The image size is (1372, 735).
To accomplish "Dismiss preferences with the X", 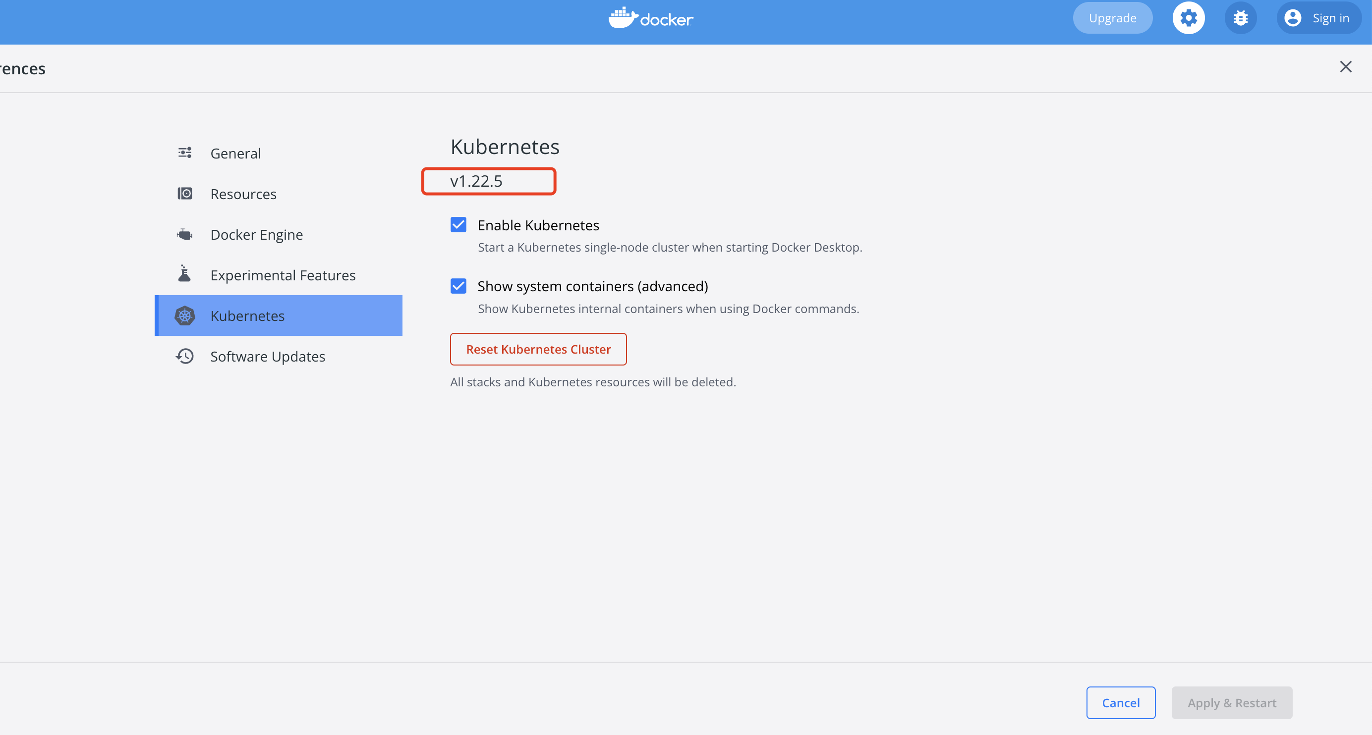I will coord(1346,66).
